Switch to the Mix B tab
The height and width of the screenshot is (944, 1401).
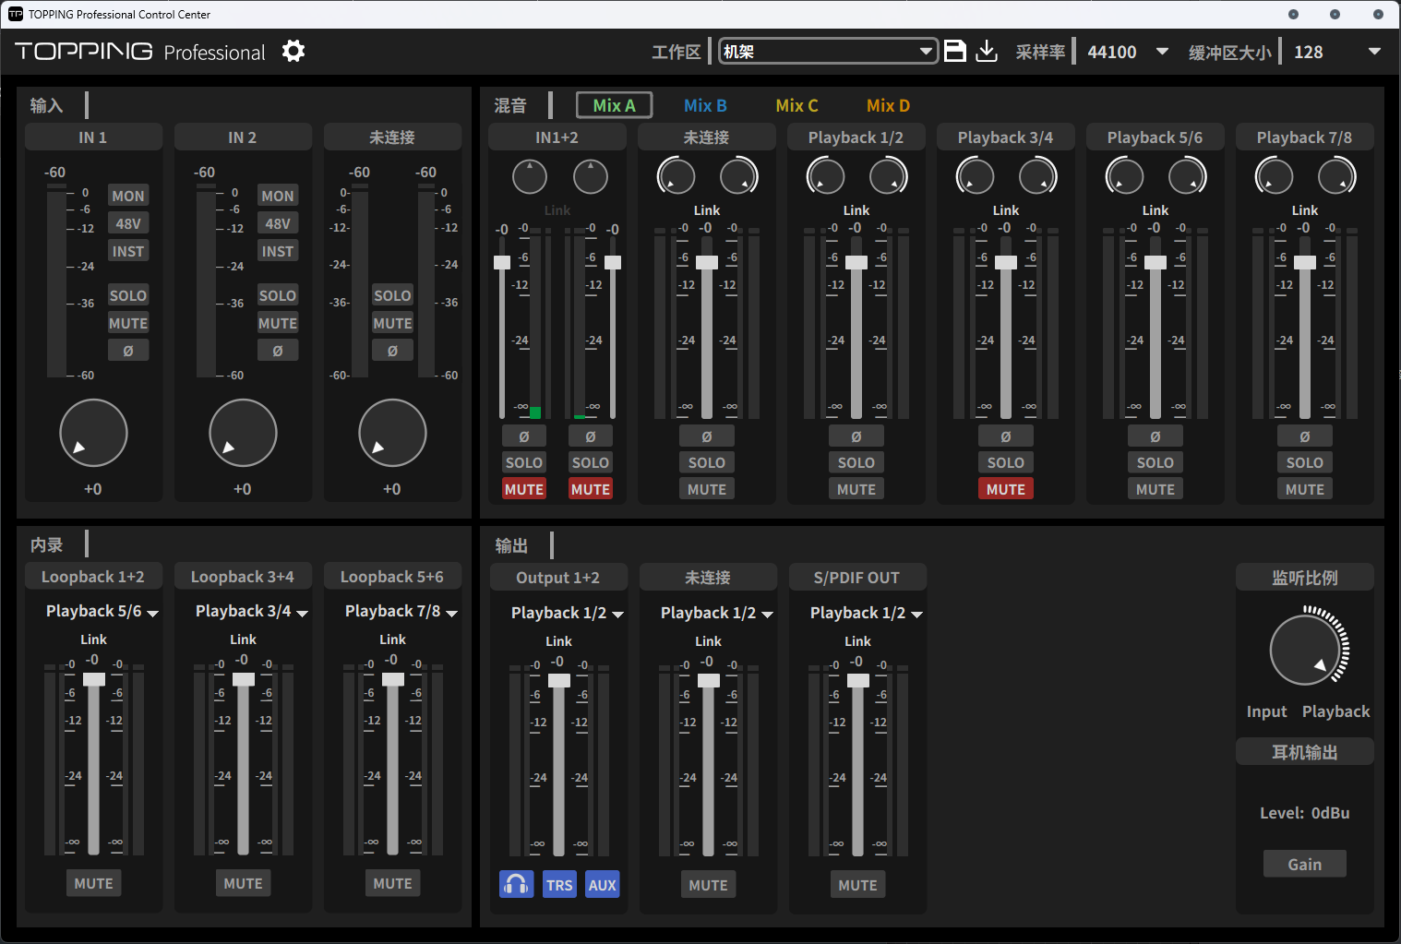pyautogui.click(x=705, y=105)
